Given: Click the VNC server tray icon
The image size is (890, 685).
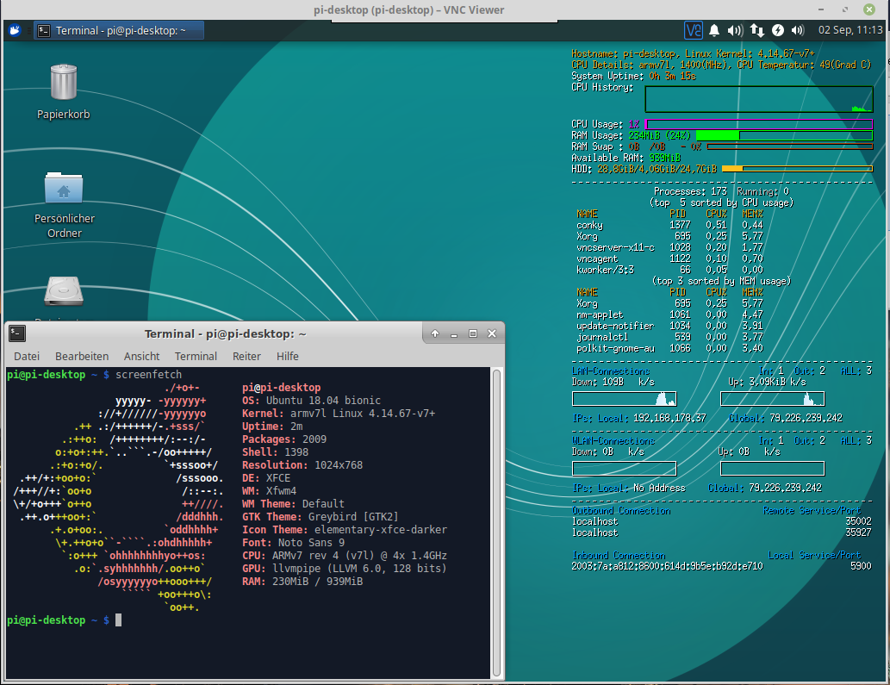Looking at the screenshot, I should tap(693, 31).
